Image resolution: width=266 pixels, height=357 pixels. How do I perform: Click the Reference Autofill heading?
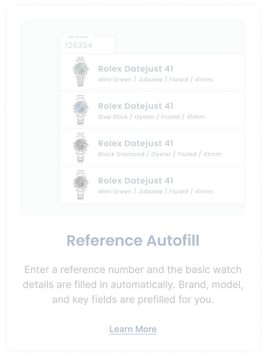[133, 240]
